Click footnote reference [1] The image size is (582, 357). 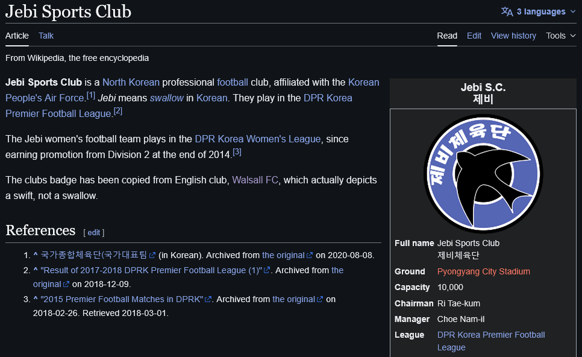[91, 95]
